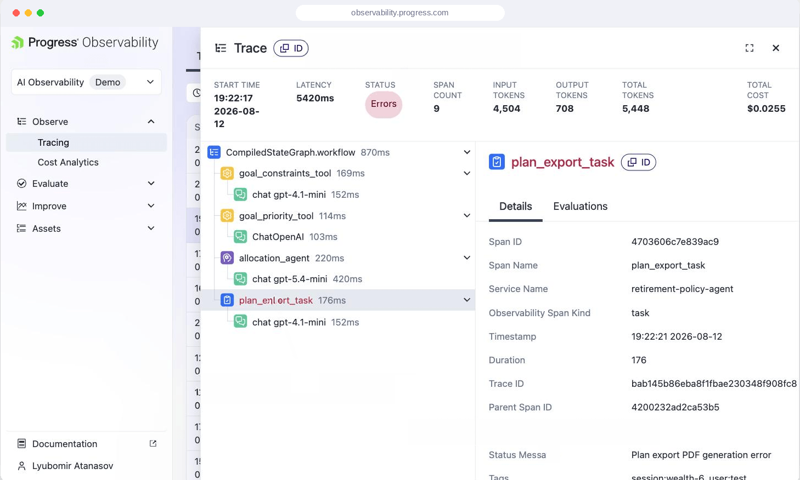The width and height of the screenshot is (800, 480).
Task: Switch to the Details tab
Action: point(516,207)
